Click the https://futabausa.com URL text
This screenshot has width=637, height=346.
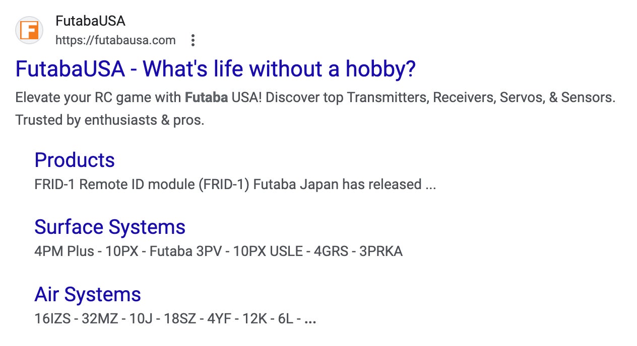pyautogui.click(x=115, y=40)
